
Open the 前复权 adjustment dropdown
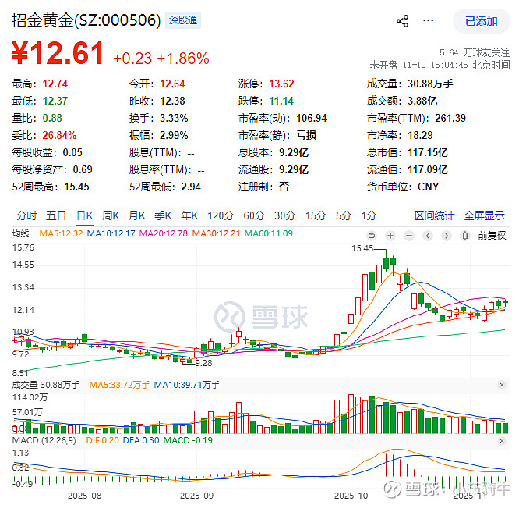click(492, 236)
